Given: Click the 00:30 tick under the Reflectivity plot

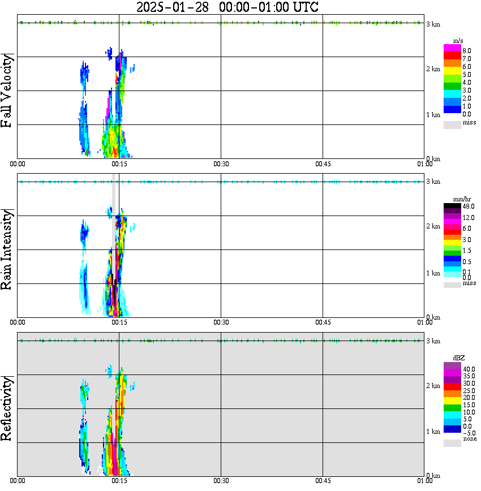Looking at the screenshot, I should coord(221,480).
